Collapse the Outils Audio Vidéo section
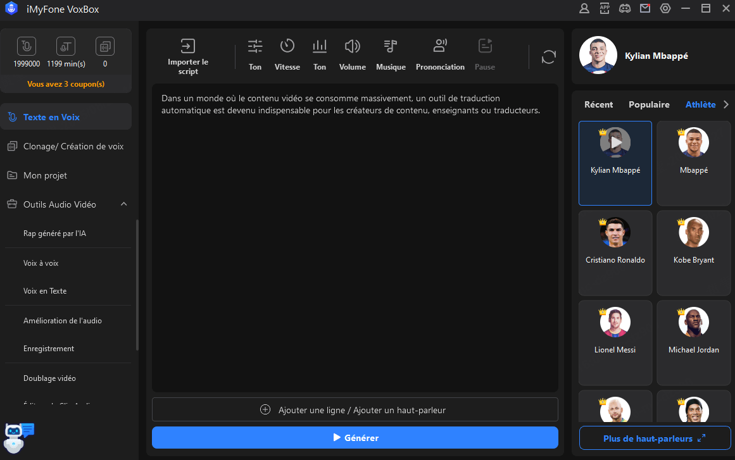Image resolution: width=735 pixels, height=460 pixels. click(x=123, y=204)
